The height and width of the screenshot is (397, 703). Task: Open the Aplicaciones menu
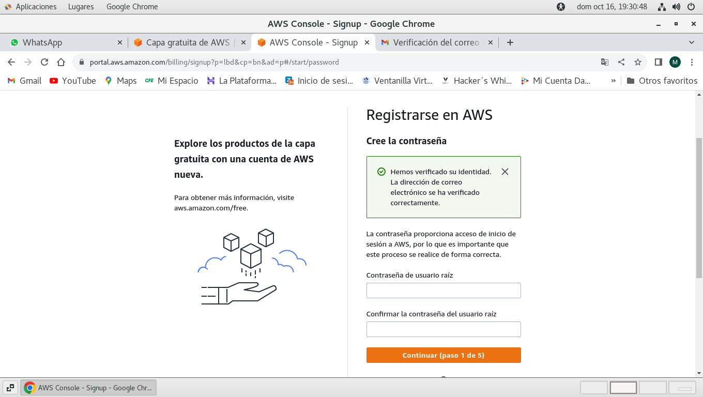coord(30,7)
